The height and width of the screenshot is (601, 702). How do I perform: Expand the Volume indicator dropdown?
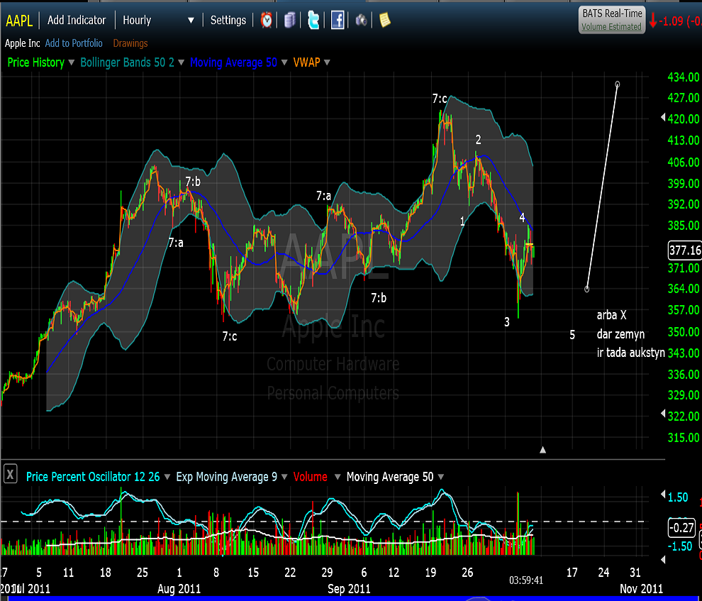pos(338,477)
